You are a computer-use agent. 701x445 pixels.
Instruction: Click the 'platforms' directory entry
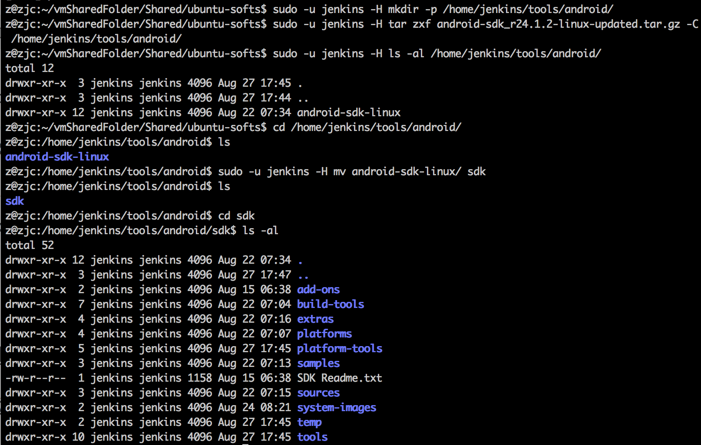click(324, 334)
